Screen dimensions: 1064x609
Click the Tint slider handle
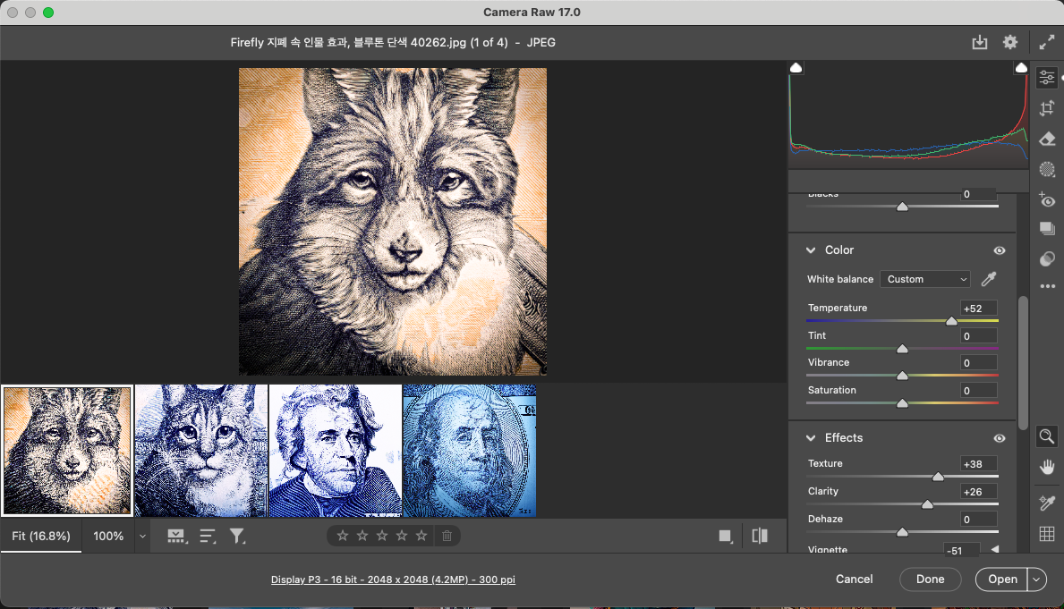(x=903, y=349)
